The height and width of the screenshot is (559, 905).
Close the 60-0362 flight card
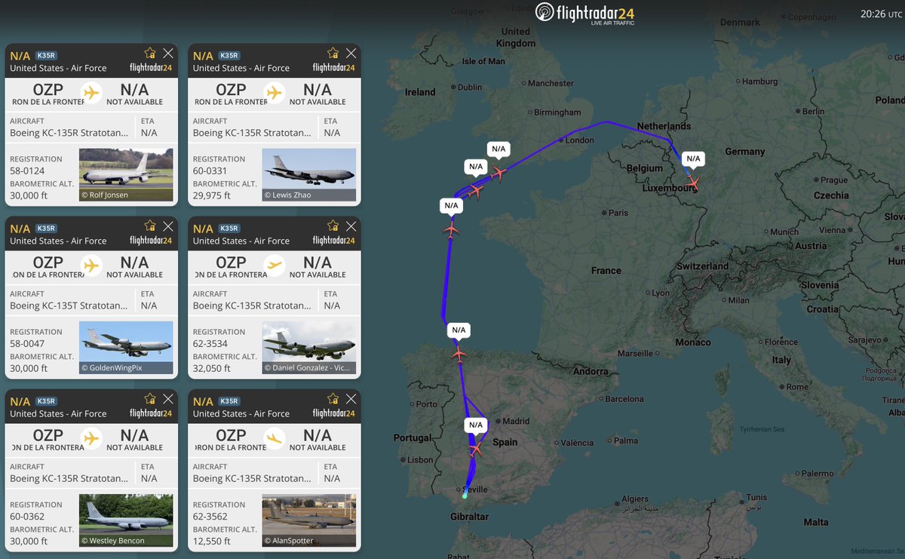168,398
